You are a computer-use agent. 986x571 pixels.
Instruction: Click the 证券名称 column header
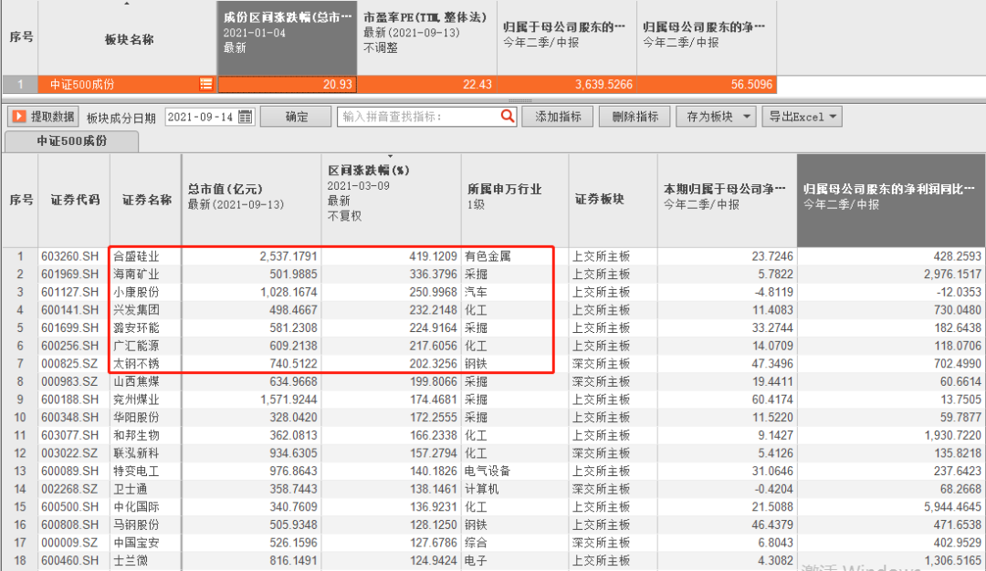click(x=146, y=201)
